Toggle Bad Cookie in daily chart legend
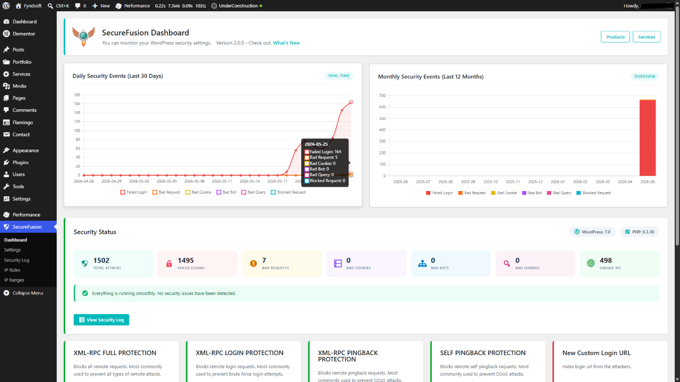The image size is (680, 382). click(x=198, y=192)
